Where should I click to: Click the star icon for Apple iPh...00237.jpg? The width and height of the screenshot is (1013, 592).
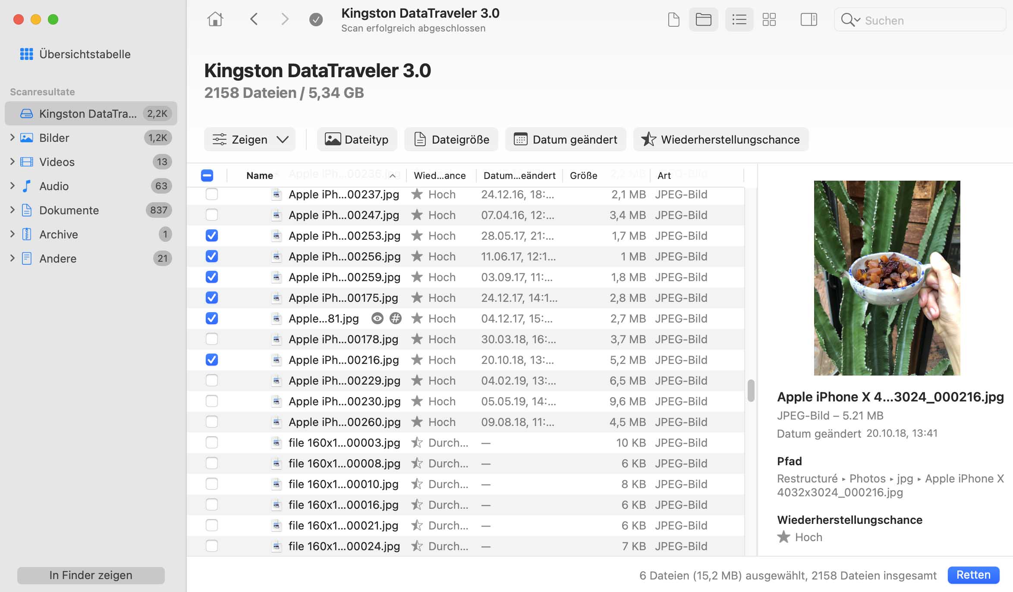point(417,194)
